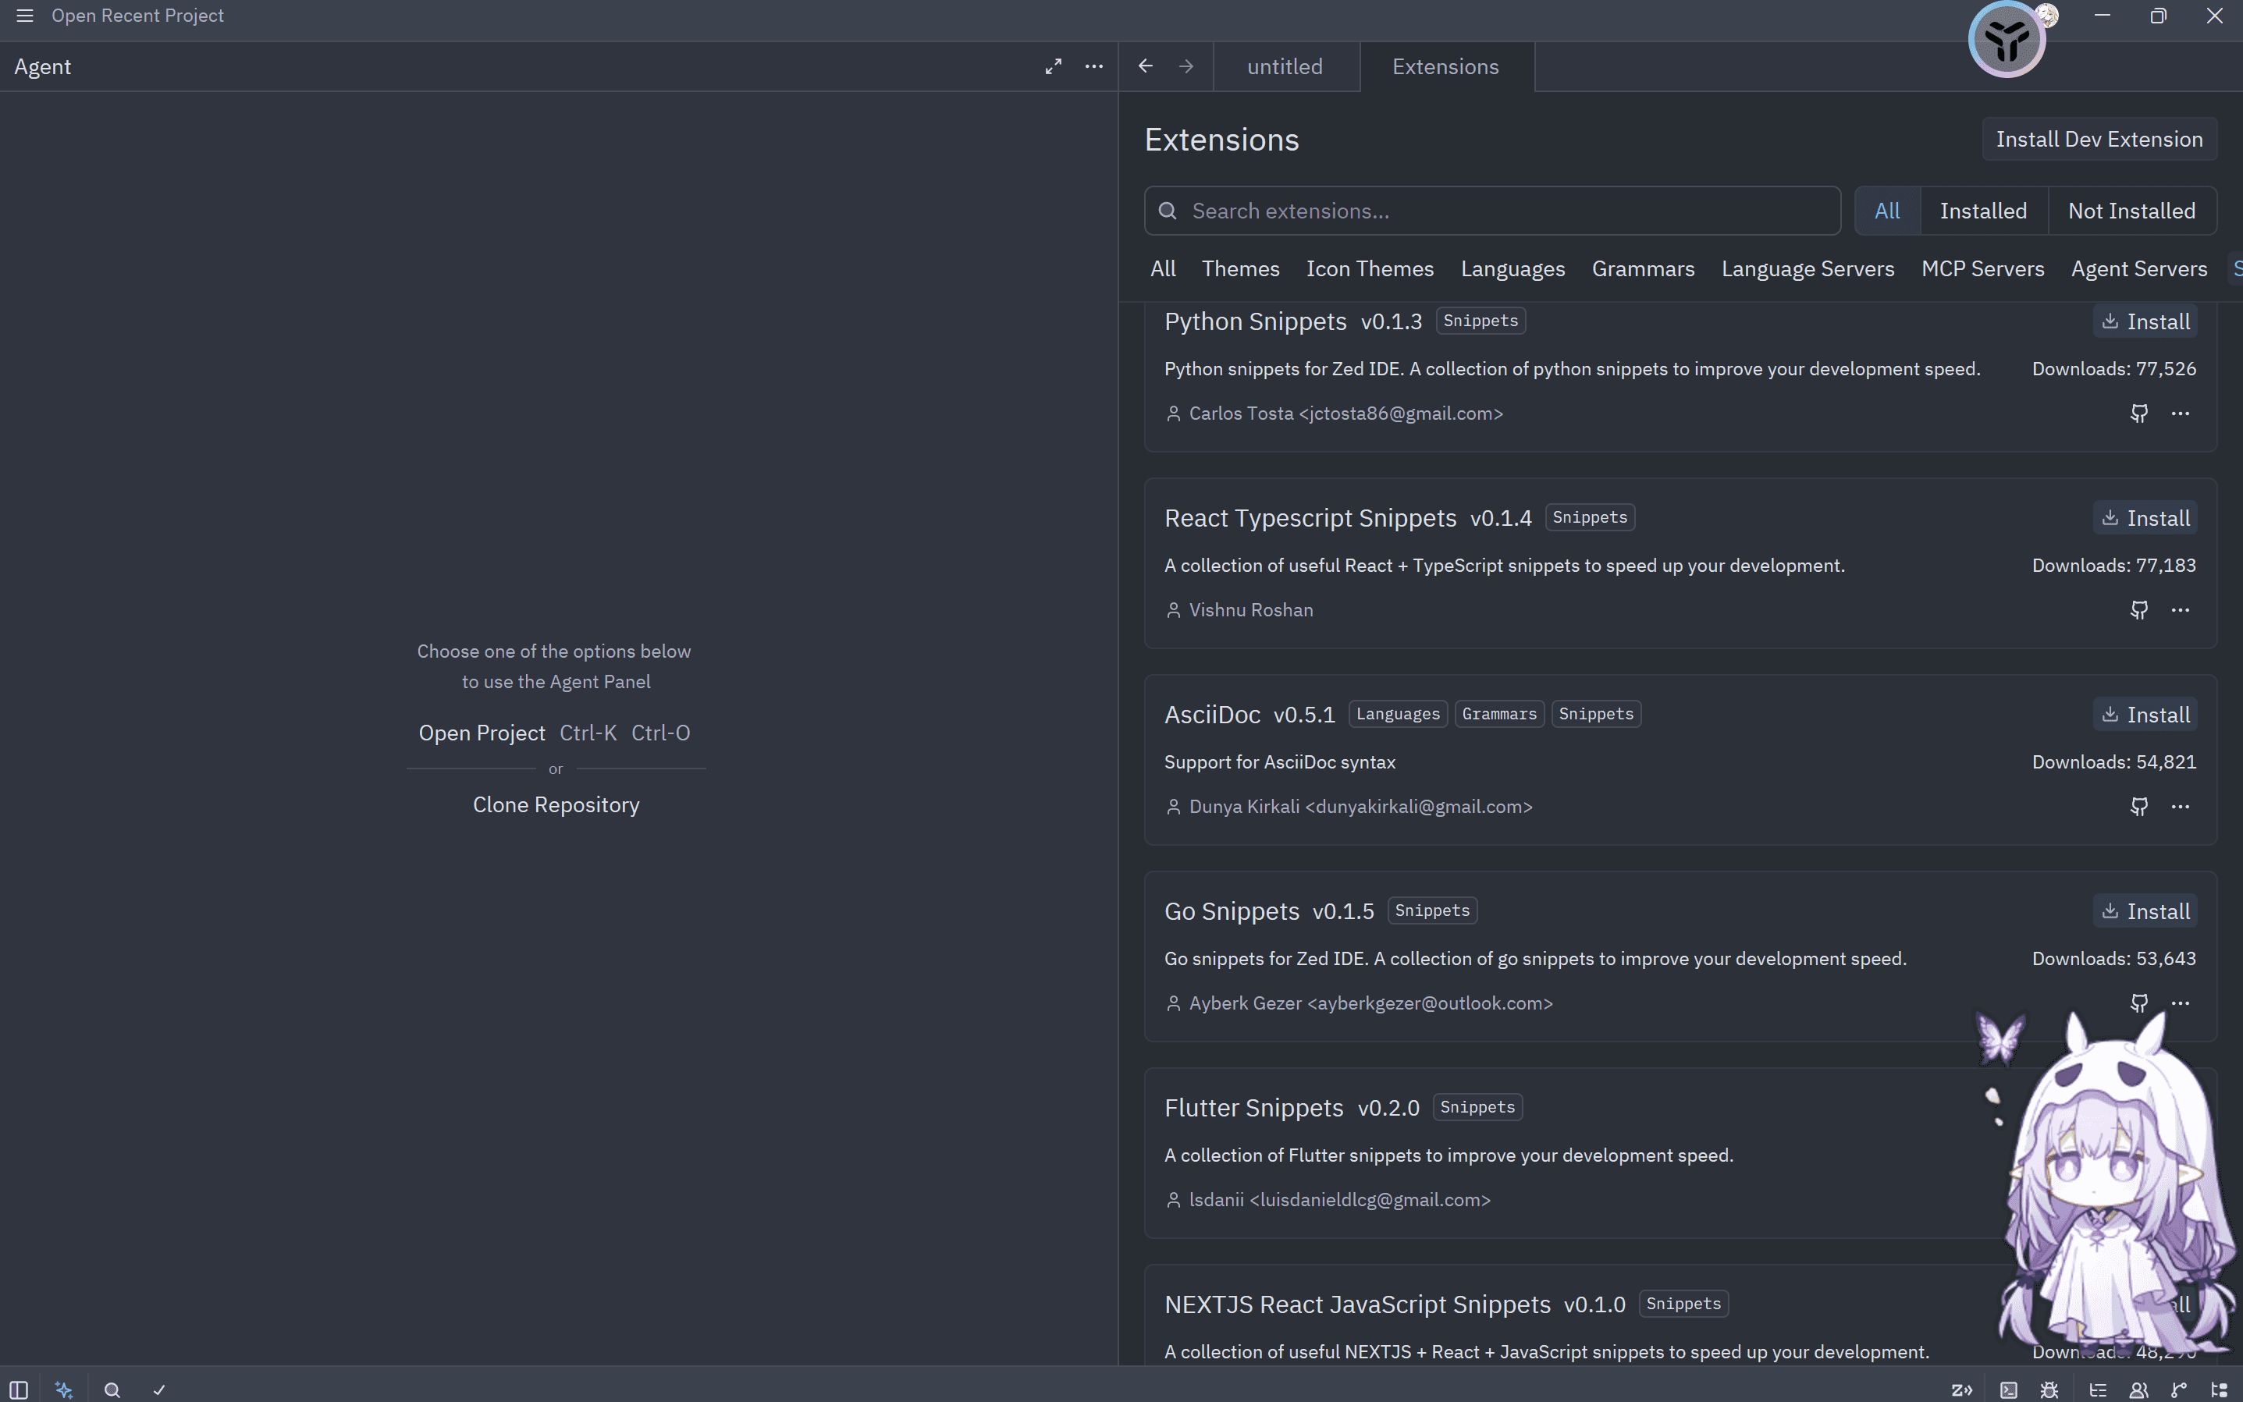The width and height of the screenshot is (2243, 1402).
Task: Click Snippets tag on NEXTJS React JavaScript Snippets
Action: (x=1683, y=1304)
